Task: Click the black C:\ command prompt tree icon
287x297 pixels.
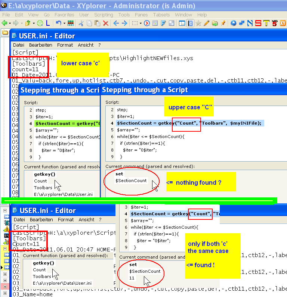Action: coord(6,236)
